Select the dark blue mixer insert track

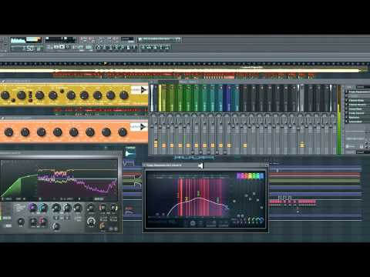pyautogui.click(x=228, y=98)
